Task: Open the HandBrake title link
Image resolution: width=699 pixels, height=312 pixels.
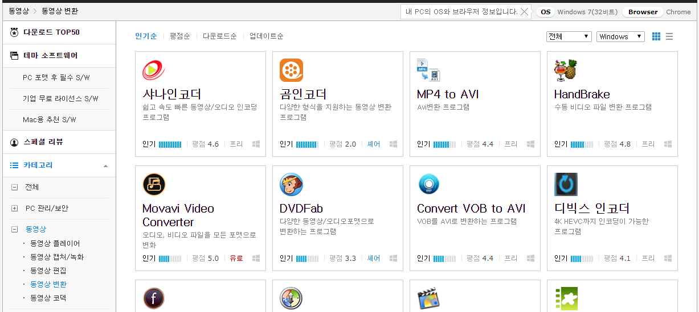Action: point(582,94)
